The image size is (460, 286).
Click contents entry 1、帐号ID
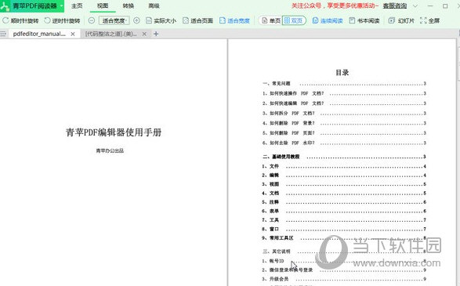pos(344,261)
